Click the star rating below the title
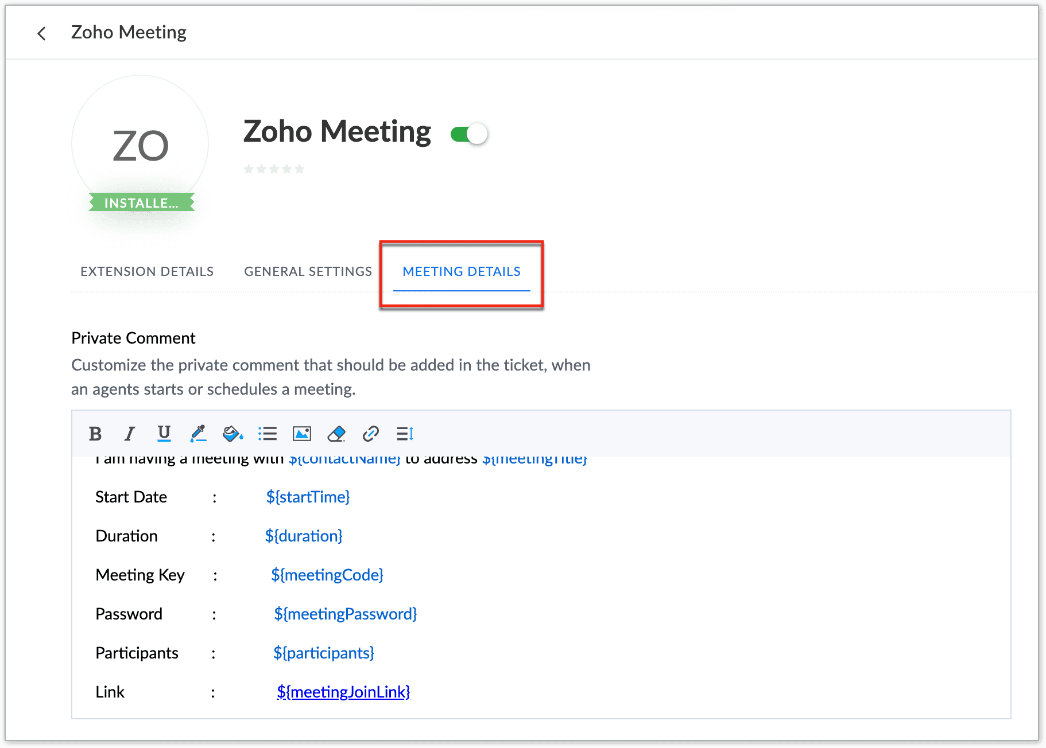 [x=274, y=169]
